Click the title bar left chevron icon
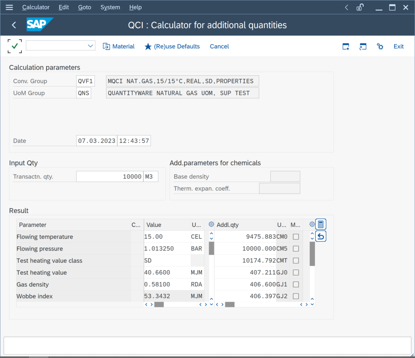 tap(347, 7)
